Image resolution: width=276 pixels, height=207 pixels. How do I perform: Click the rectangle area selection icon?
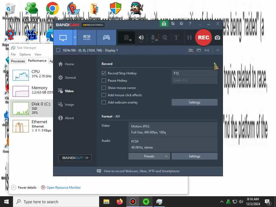tap(58, 50)
